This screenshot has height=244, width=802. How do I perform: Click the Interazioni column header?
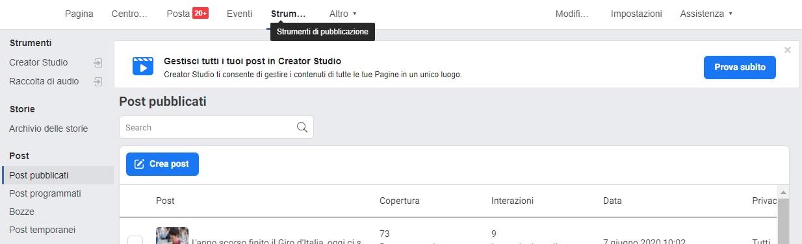pyautogui.click(x=512, y=201)
